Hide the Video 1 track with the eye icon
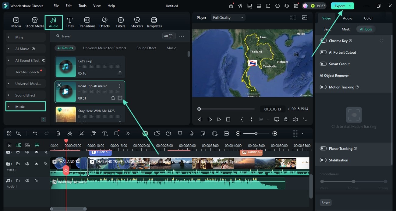The image size is (396, 211). [36, 164]
